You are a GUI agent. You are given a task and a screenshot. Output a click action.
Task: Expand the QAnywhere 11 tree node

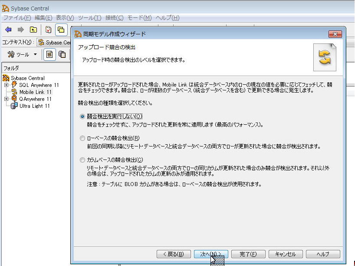[7, 99]
